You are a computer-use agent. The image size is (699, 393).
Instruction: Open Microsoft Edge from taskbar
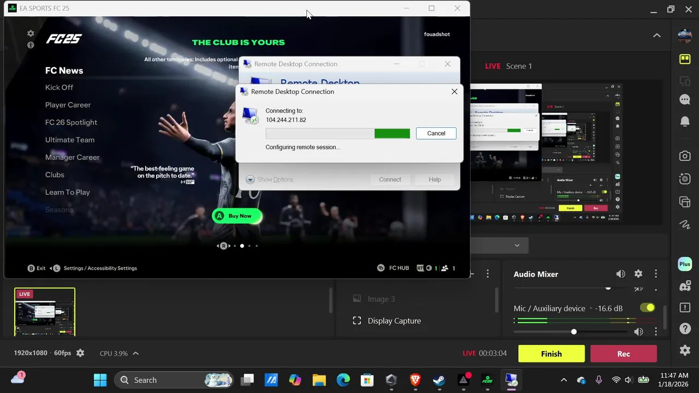343,380
